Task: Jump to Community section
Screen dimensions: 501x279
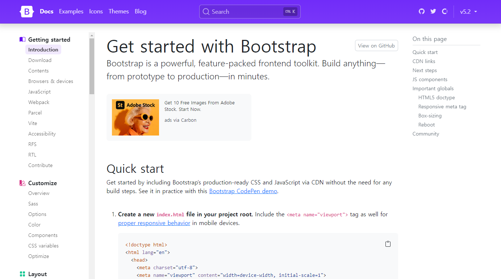Action: 426,134
